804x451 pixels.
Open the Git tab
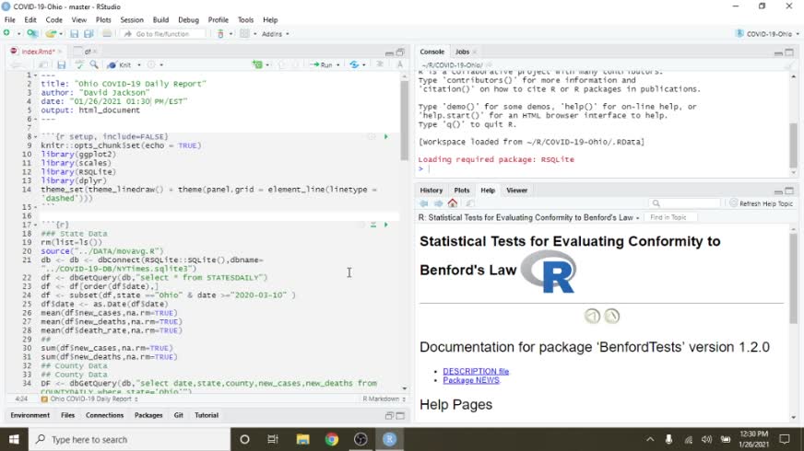point(179,415)
